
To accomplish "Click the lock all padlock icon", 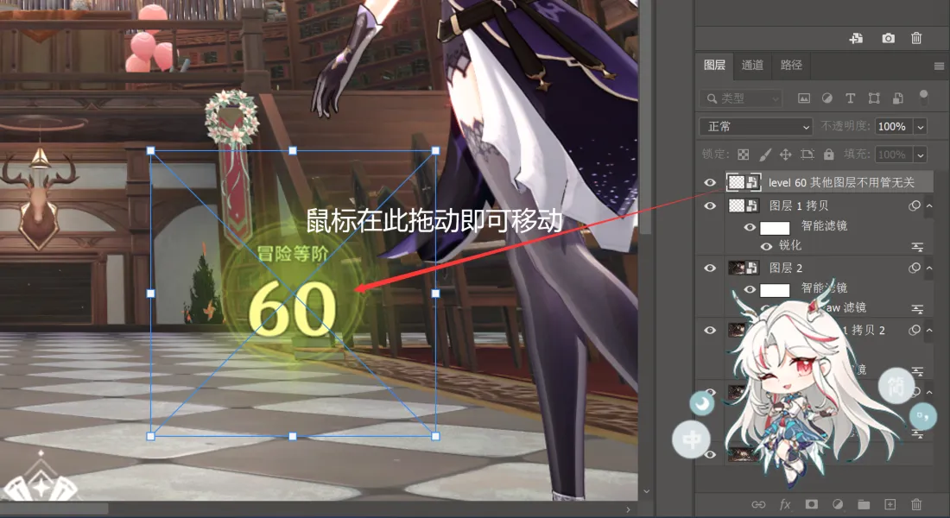I will point(829,155).
